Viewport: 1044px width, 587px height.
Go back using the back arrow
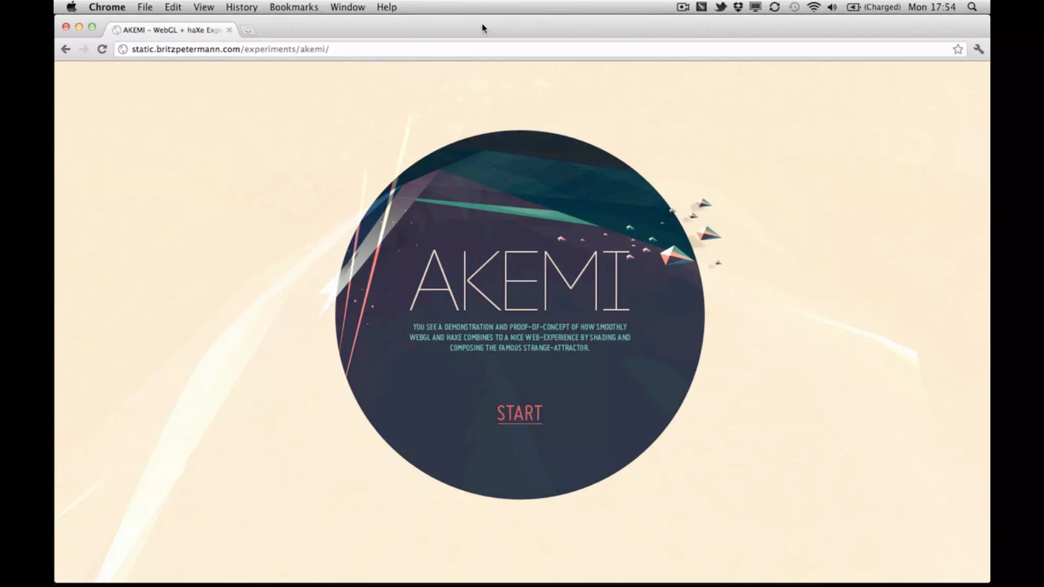66,49
